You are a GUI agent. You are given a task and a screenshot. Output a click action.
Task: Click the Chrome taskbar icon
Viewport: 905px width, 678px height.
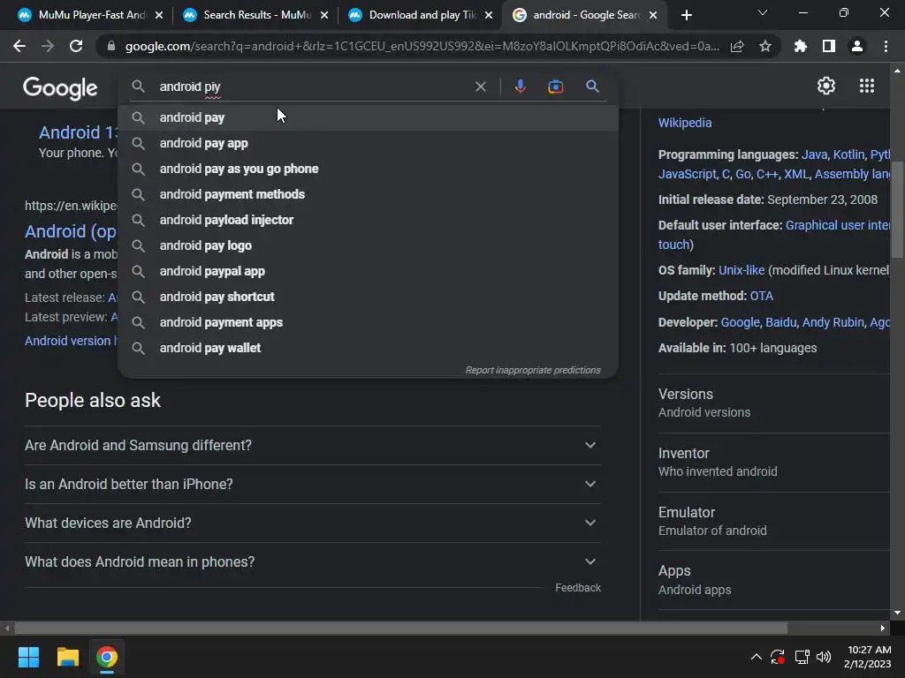click(107, 657)
